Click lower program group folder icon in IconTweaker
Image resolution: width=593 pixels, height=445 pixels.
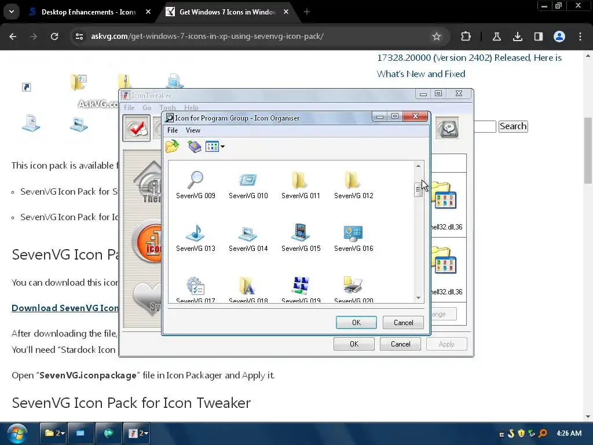point(445,260)
